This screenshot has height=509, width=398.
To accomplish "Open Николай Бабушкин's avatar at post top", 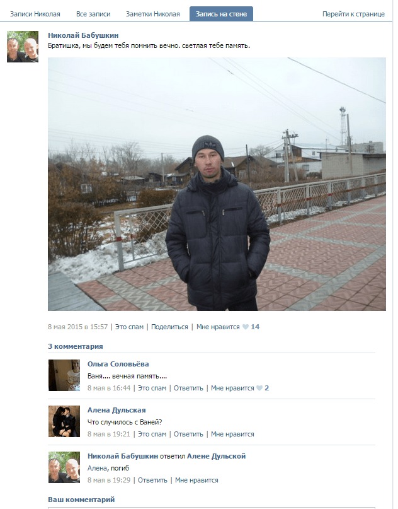I will [23, 47].
